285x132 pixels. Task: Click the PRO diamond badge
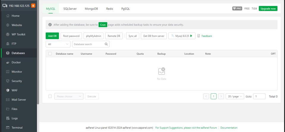click(237, 9)
